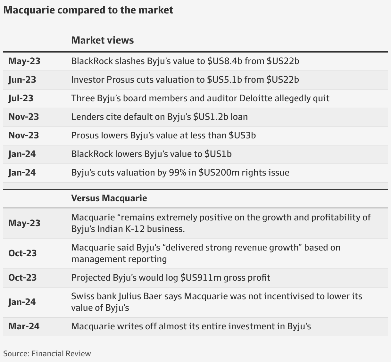Screen dimensions: 391x362
Task: Select the 99% rights issue valuation cut text
Action: [180, 173]
